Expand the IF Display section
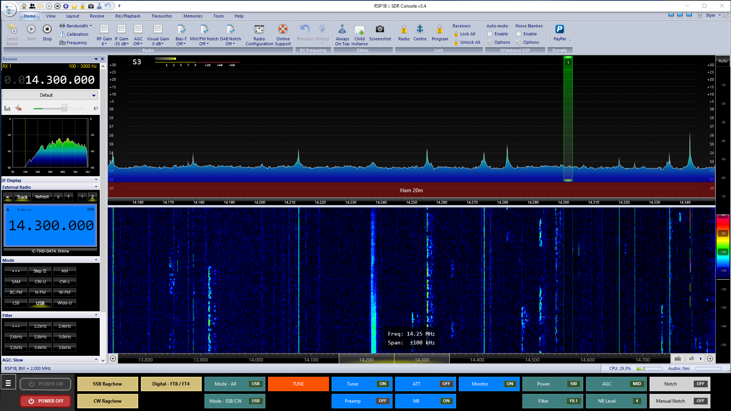The width and height of the screenshot is (731, 411). [96, 180]
